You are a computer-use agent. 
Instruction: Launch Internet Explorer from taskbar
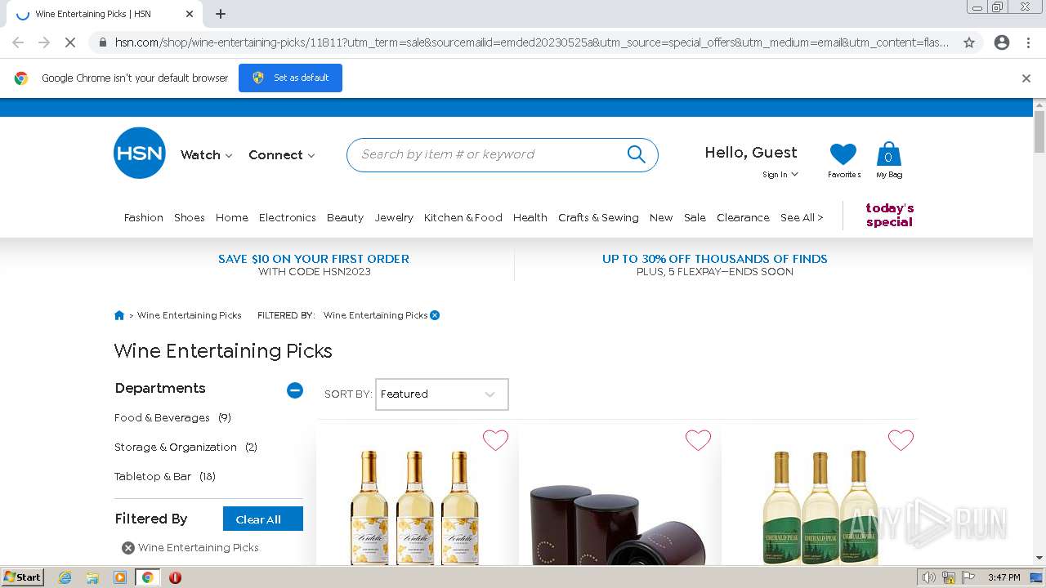[x=65, y=577]
